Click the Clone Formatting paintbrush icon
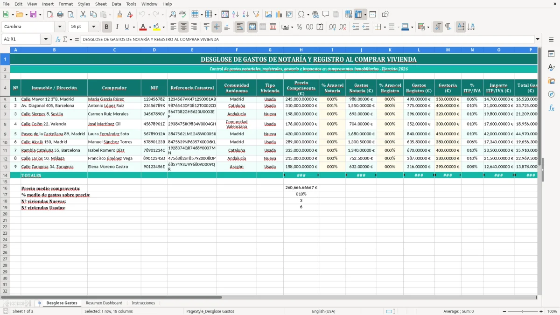Image resolution: width=560 pixels, height=315 pixels. point(119,14)
